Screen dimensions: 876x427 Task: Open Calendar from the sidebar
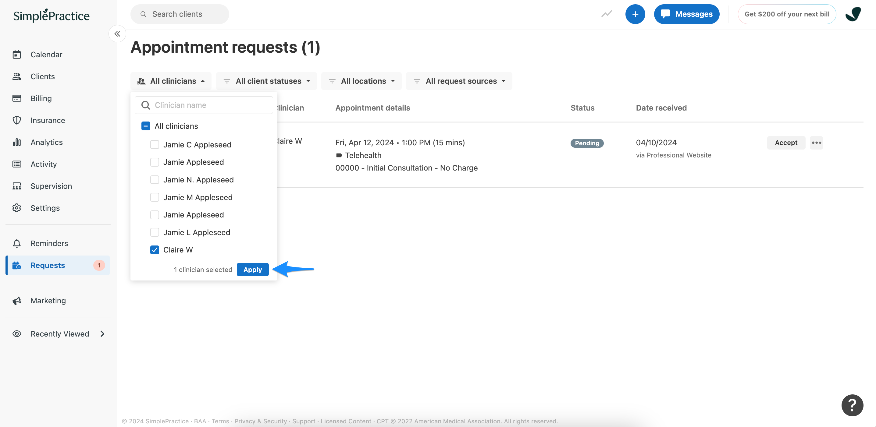click(x=46, y=54)
